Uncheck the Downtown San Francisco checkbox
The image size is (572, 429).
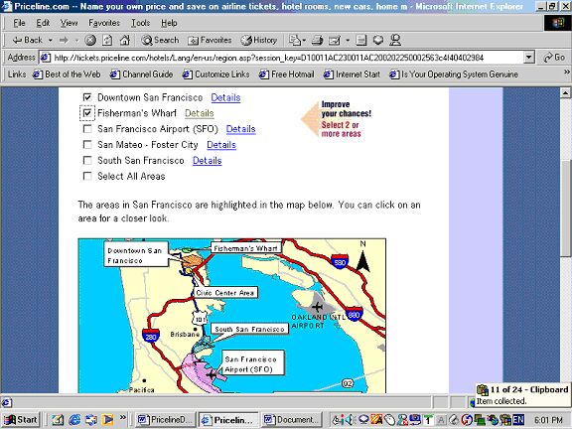[87, 97]
